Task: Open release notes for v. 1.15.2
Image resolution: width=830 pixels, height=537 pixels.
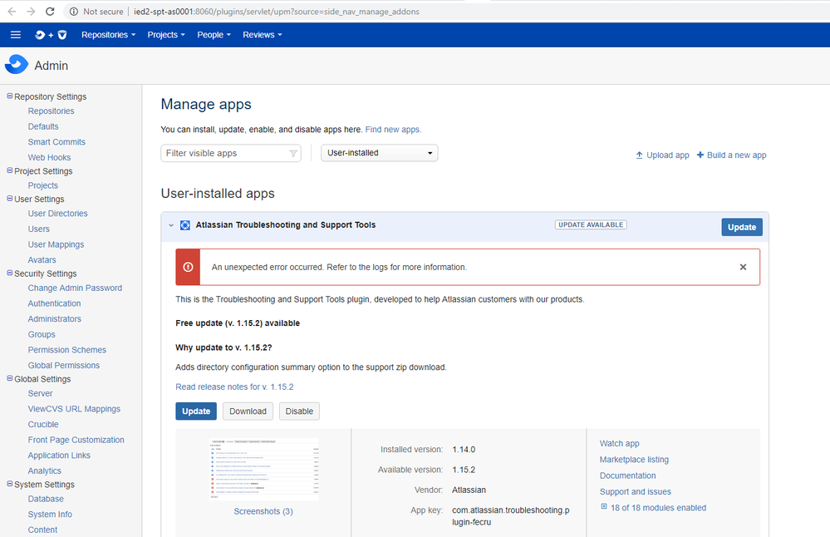Action: tap(234, 387)
